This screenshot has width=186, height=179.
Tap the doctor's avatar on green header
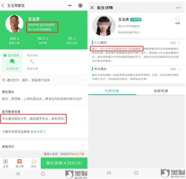click(14, 24)
